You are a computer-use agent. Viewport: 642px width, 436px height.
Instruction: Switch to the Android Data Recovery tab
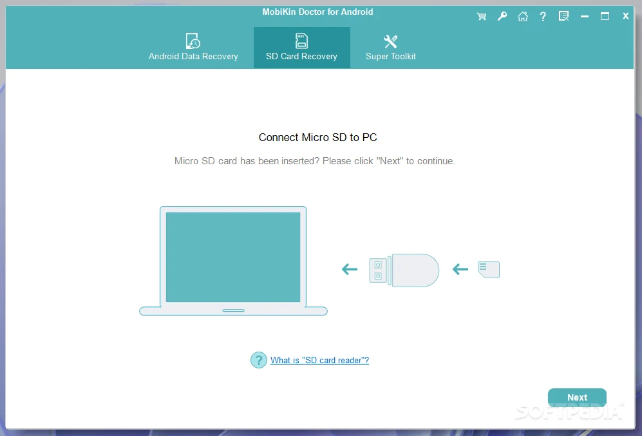[193, 56]
